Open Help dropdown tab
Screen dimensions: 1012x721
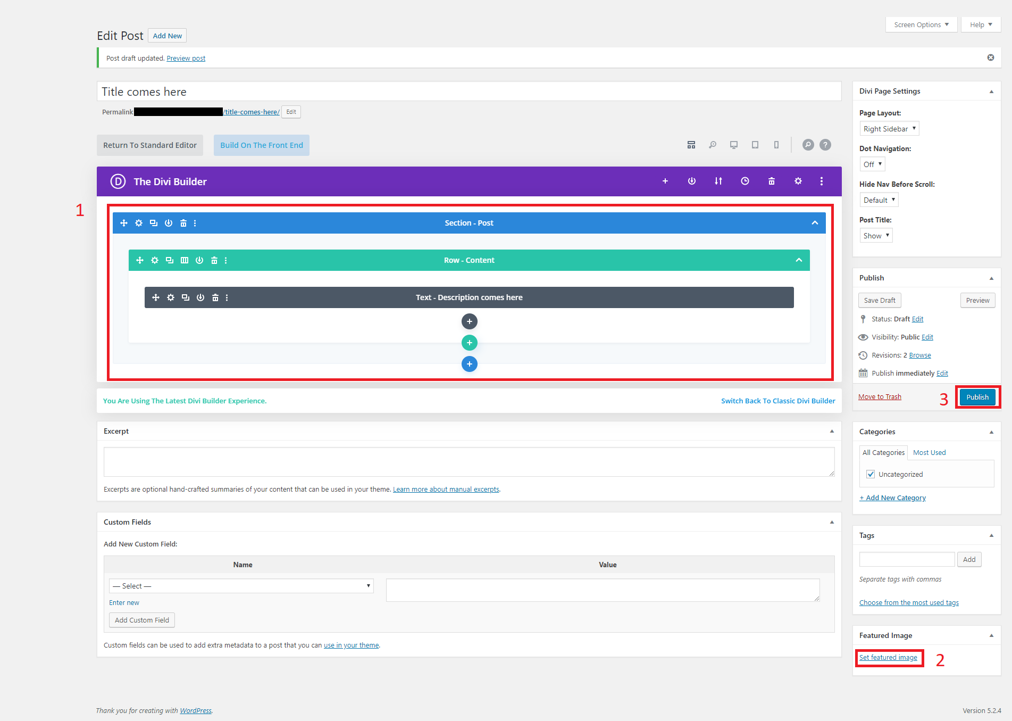pos(981,24)
